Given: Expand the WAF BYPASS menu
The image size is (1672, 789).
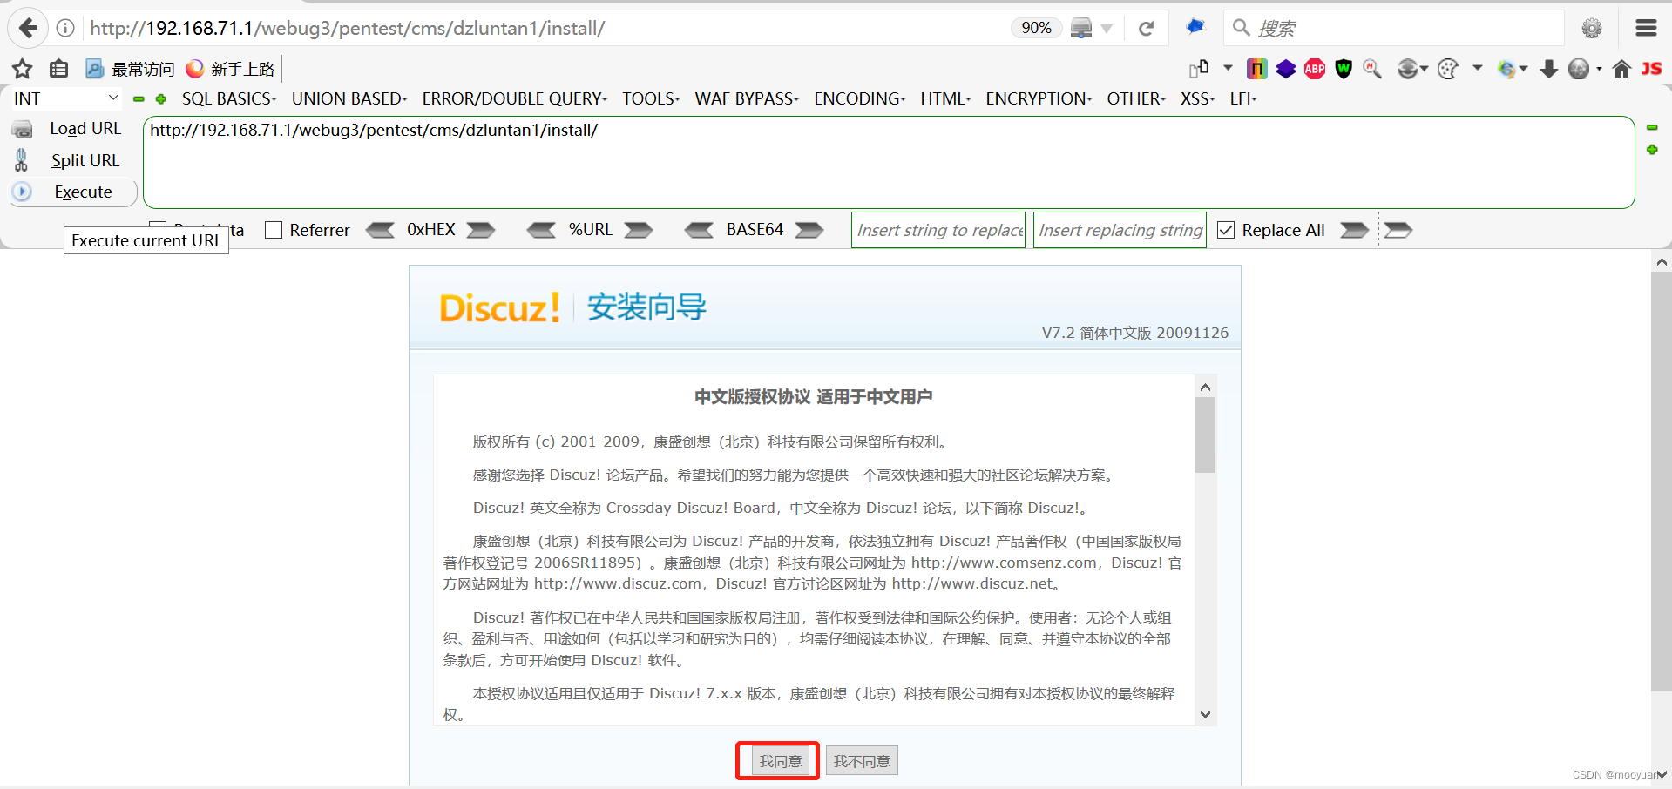Looking at the screenshot, I should (747, 98).
